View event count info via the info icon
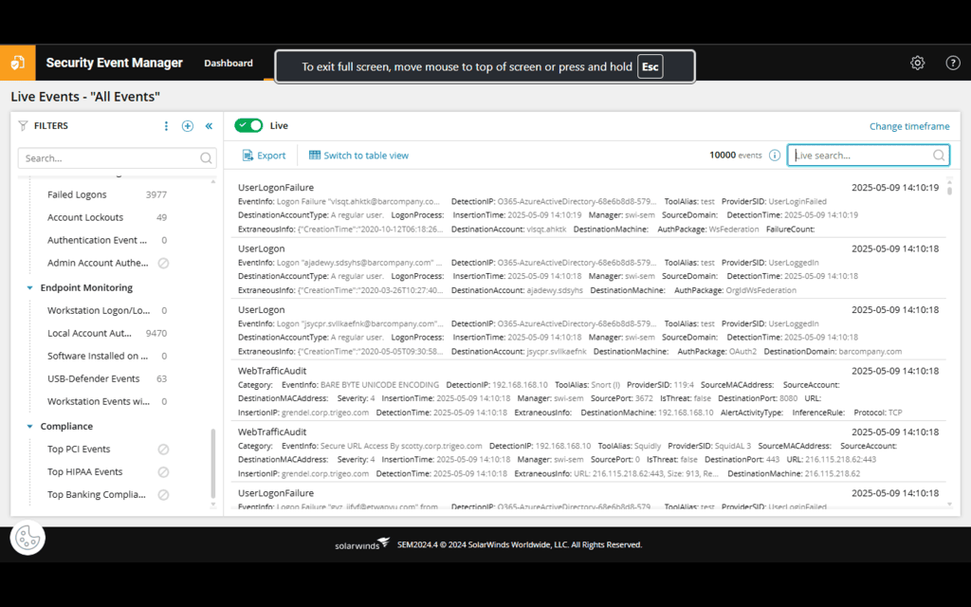This screenshot has width=971, height=607. pyautogui.click(x=775, y=155)
